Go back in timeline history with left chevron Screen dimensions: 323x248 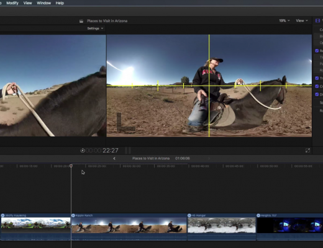(x=114, y=158)
